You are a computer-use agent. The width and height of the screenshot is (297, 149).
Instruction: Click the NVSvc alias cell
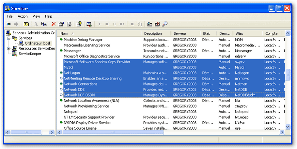[240, 123]
